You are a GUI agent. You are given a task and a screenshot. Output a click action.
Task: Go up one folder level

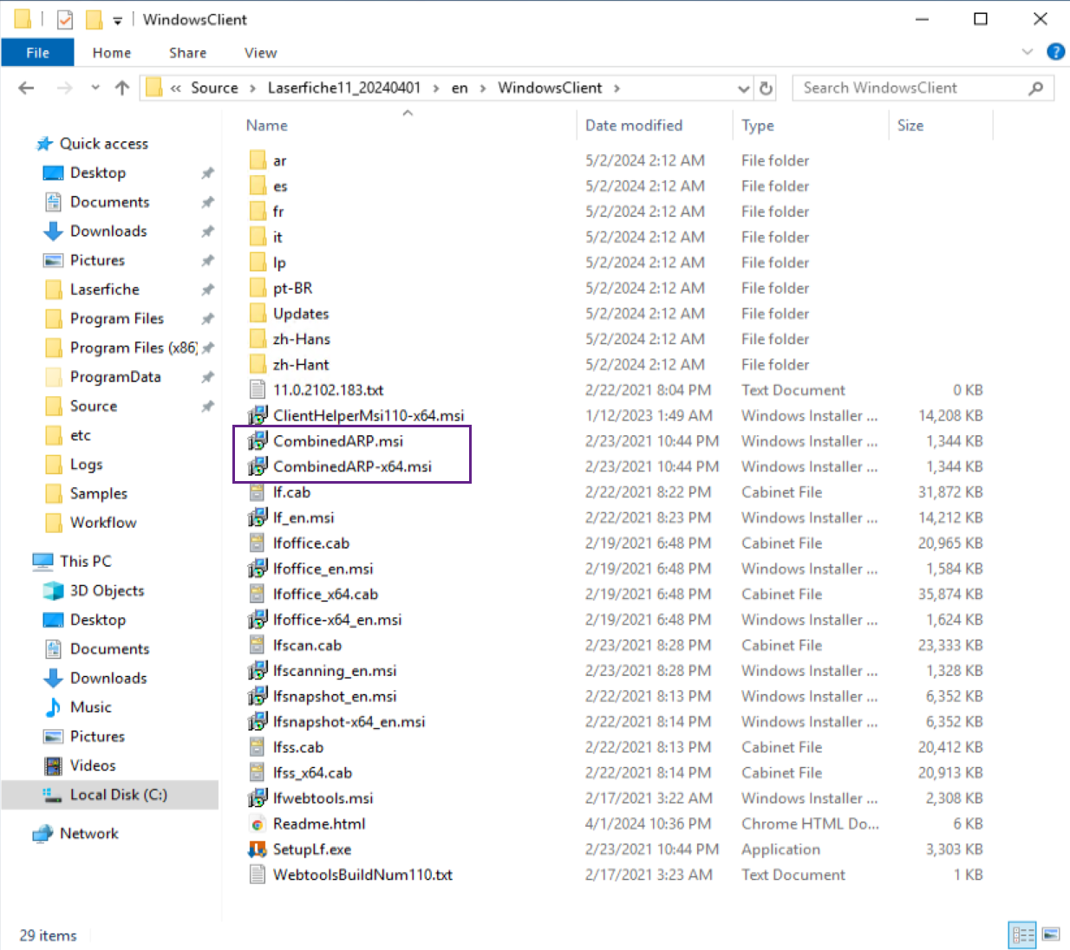tap(122, 88)
